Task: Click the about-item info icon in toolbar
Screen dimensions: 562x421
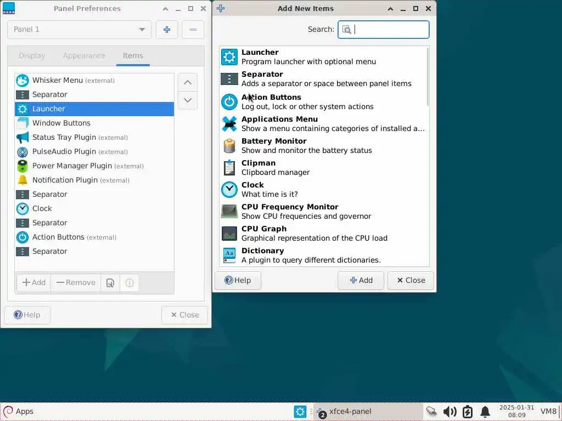Action: [x=130, y=283]
